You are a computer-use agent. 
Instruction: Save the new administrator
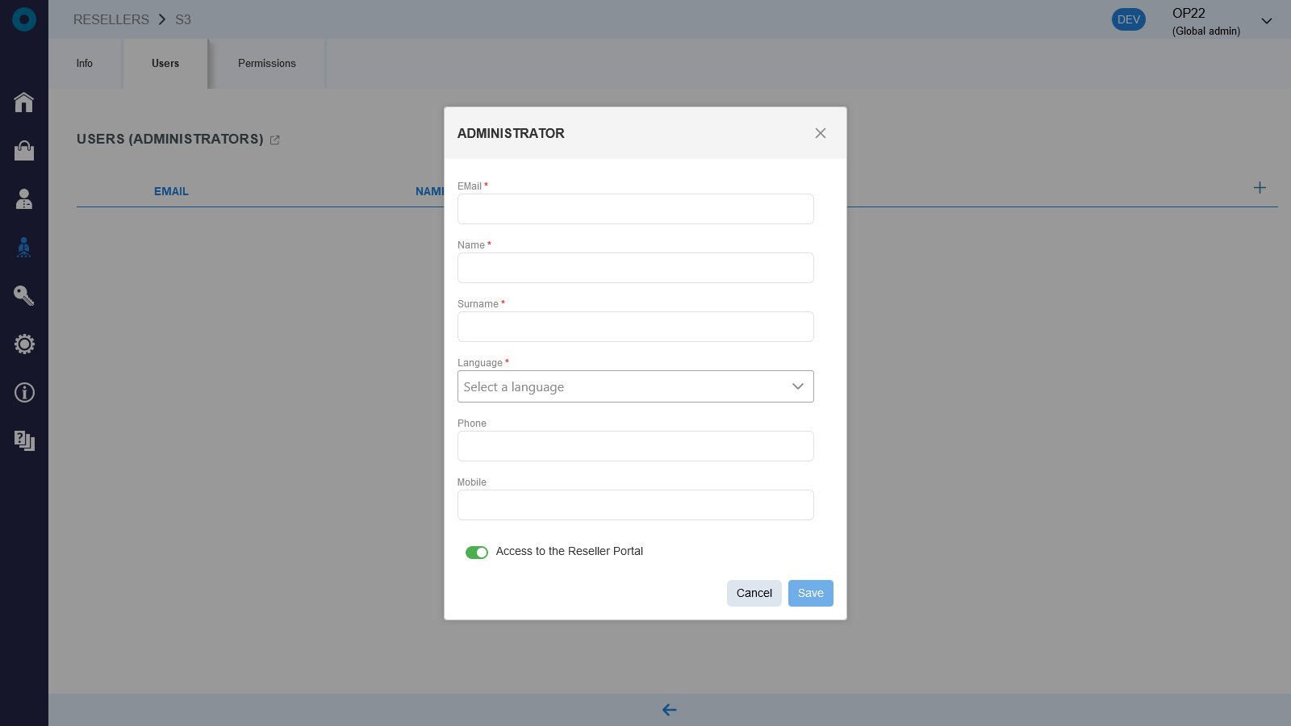[x=811, y=593]
